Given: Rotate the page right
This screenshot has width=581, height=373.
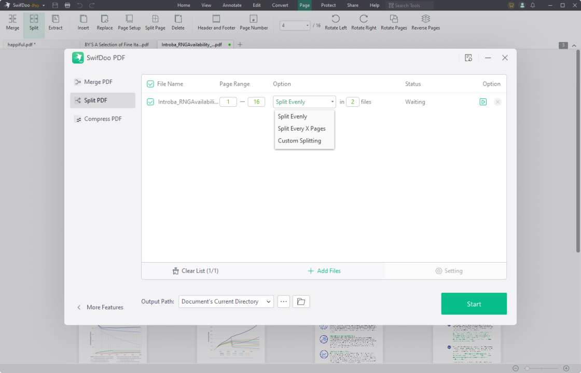Looking at the screenshot, I should point(364,23).
